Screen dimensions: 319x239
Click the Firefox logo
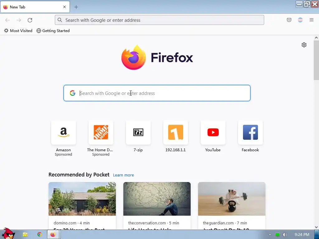click(157, 58)
